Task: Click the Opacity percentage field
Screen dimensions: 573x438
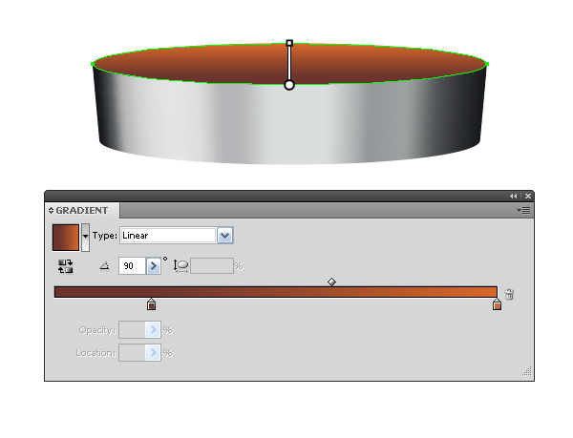Action: point(133,330)
